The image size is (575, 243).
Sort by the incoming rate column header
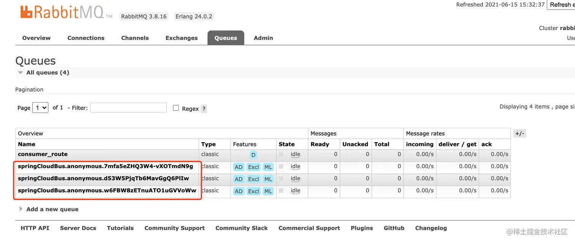point(420,144)
